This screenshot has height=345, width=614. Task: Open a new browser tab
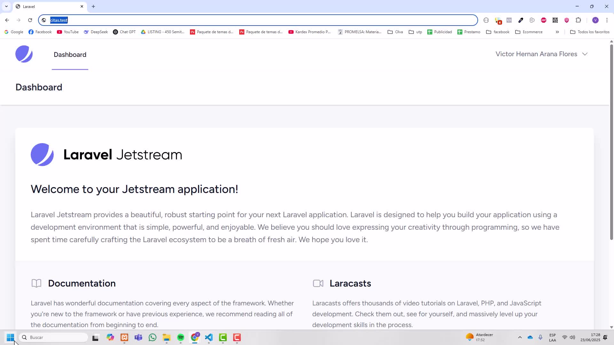pyautogui.click(x=93, y=6)
